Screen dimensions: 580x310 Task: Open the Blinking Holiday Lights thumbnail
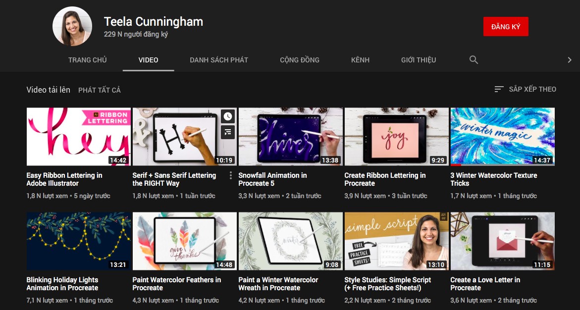pos(79,241)
